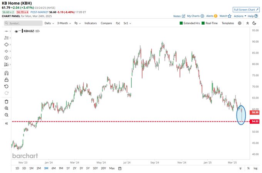Click the 58.50 current price label

coord(255,112)
